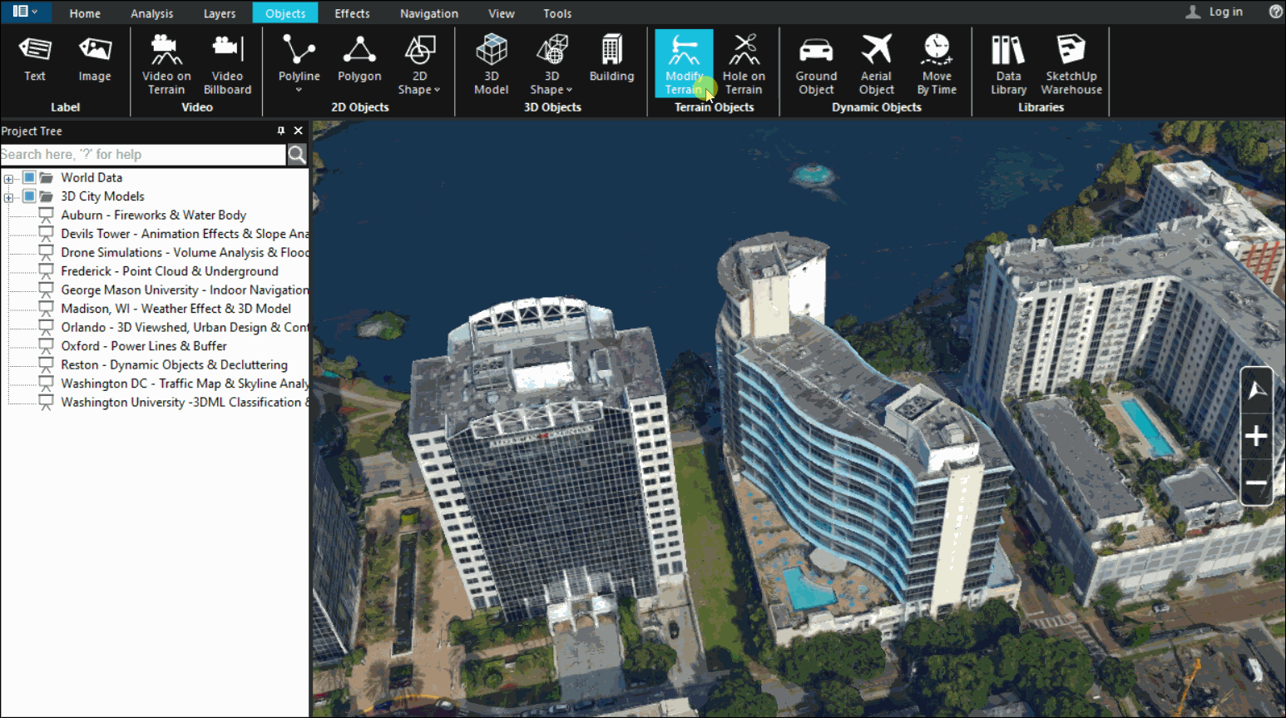Image resolution: width=1286 pixels, height=718 pixels.
Task: Switch to the Layers tab
Action: (x=220, y=13)
